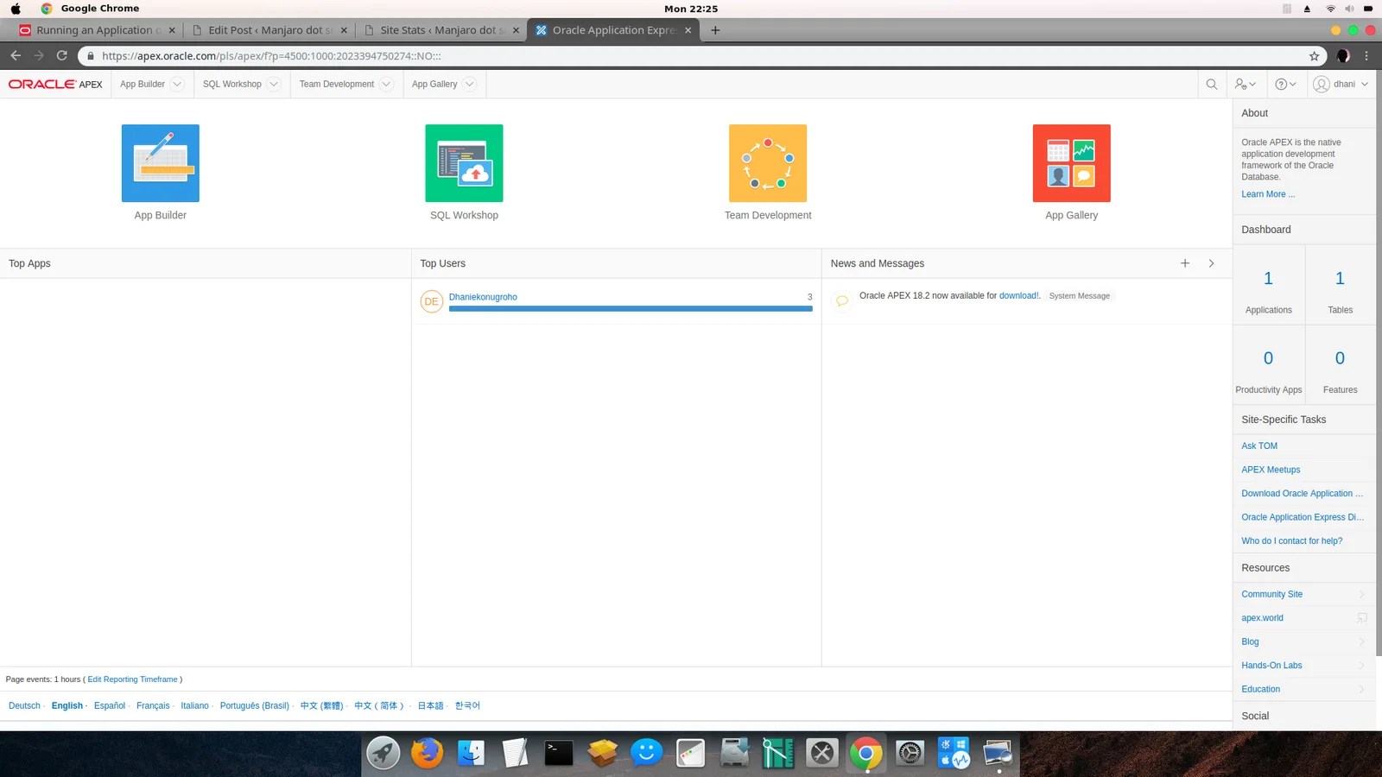The height and width of the screenshot is (777, 1382).
Task: Open Terminal from the dock
Action: pyautogui.click(x=559, y=753)
